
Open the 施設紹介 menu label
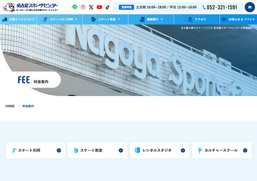153,19
